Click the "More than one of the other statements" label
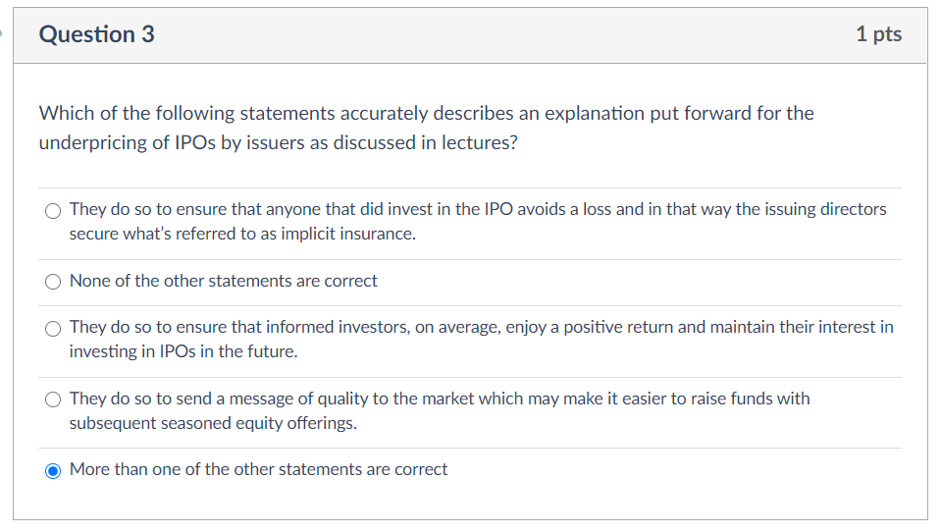Viewport: 941px width, 532px height. pos(258,469)
